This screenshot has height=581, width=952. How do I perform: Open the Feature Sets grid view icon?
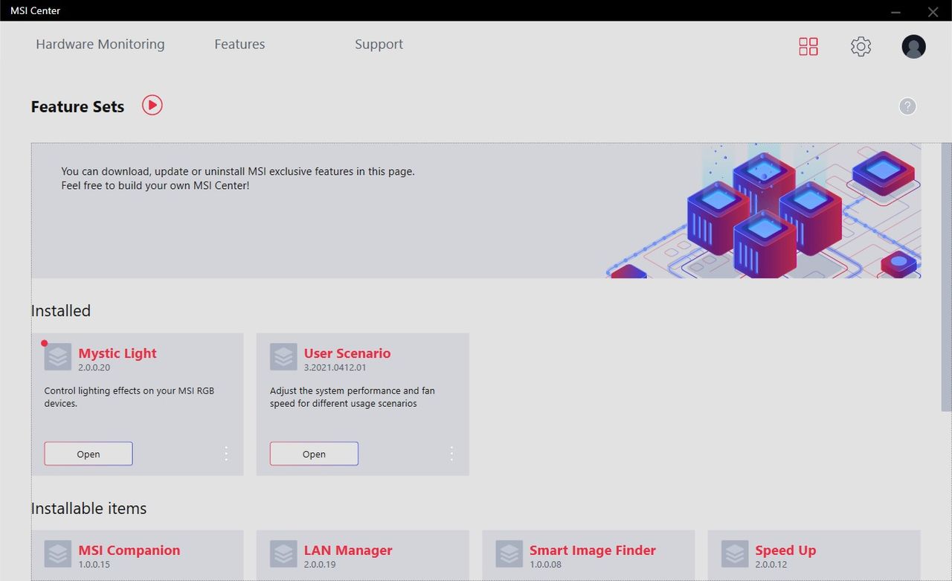tap(808, 47)
